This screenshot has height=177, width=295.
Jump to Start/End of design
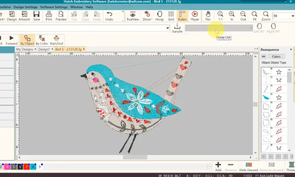point(56,40)
